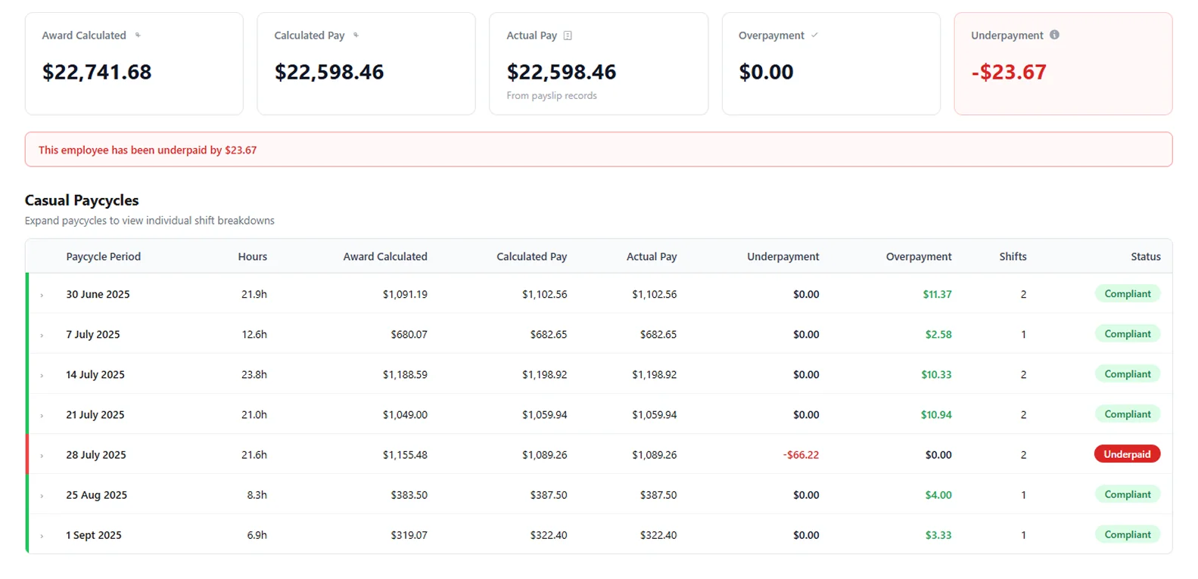
Task: Click the $10.33 overpayment amount
Action: tap(936, 375)
